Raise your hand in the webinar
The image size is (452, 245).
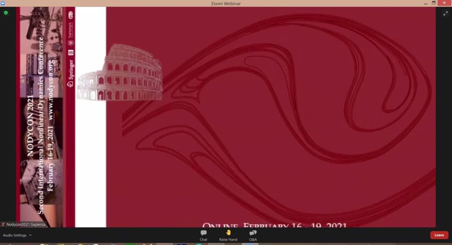pos(228,235)
